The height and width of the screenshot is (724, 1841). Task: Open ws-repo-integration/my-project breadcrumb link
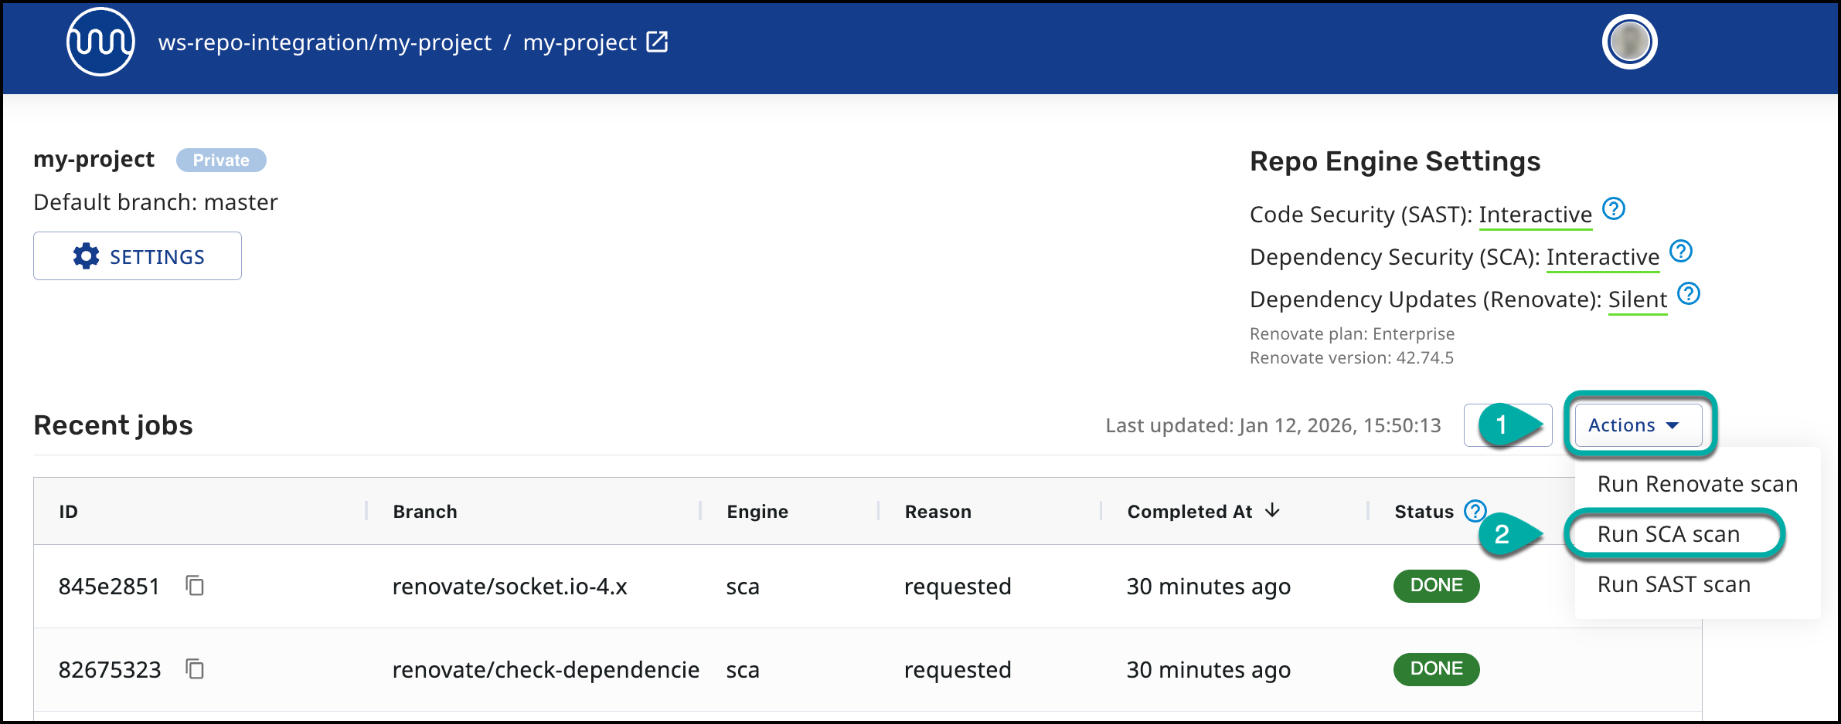(325, 42)
